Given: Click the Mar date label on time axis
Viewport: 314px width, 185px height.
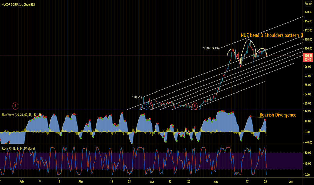Looking at the screenshot, I should pyautogui.click(x=81, y=182).
